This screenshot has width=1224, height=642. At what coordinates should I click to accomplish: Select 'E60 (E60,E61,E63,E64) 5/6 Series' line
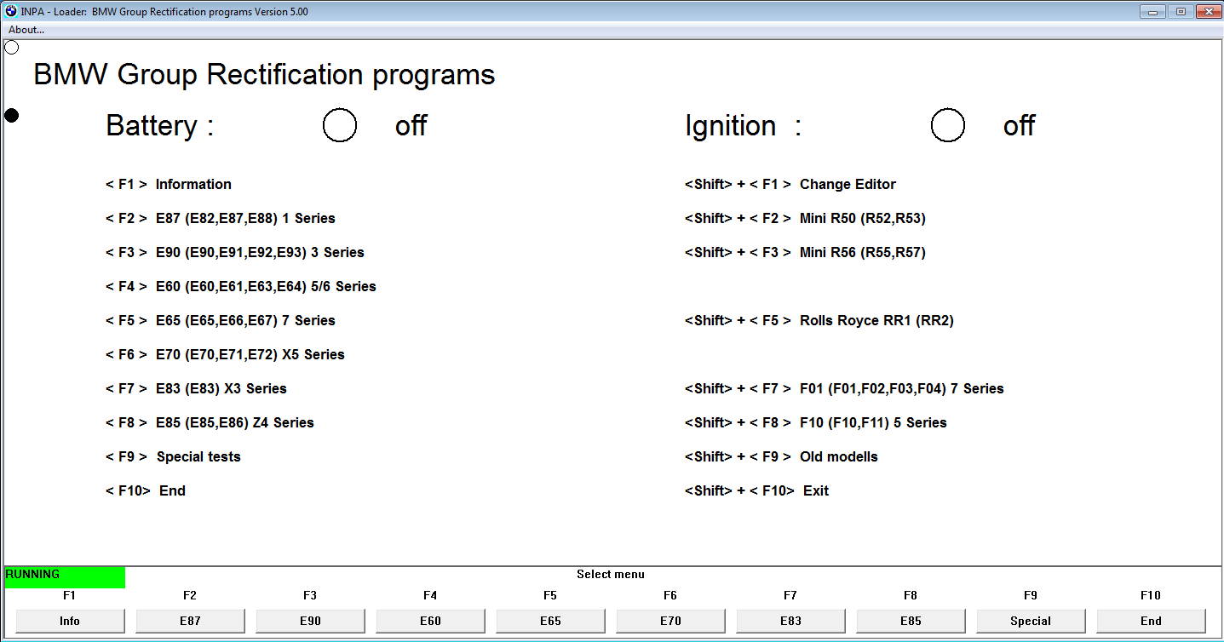pos(241,286)
